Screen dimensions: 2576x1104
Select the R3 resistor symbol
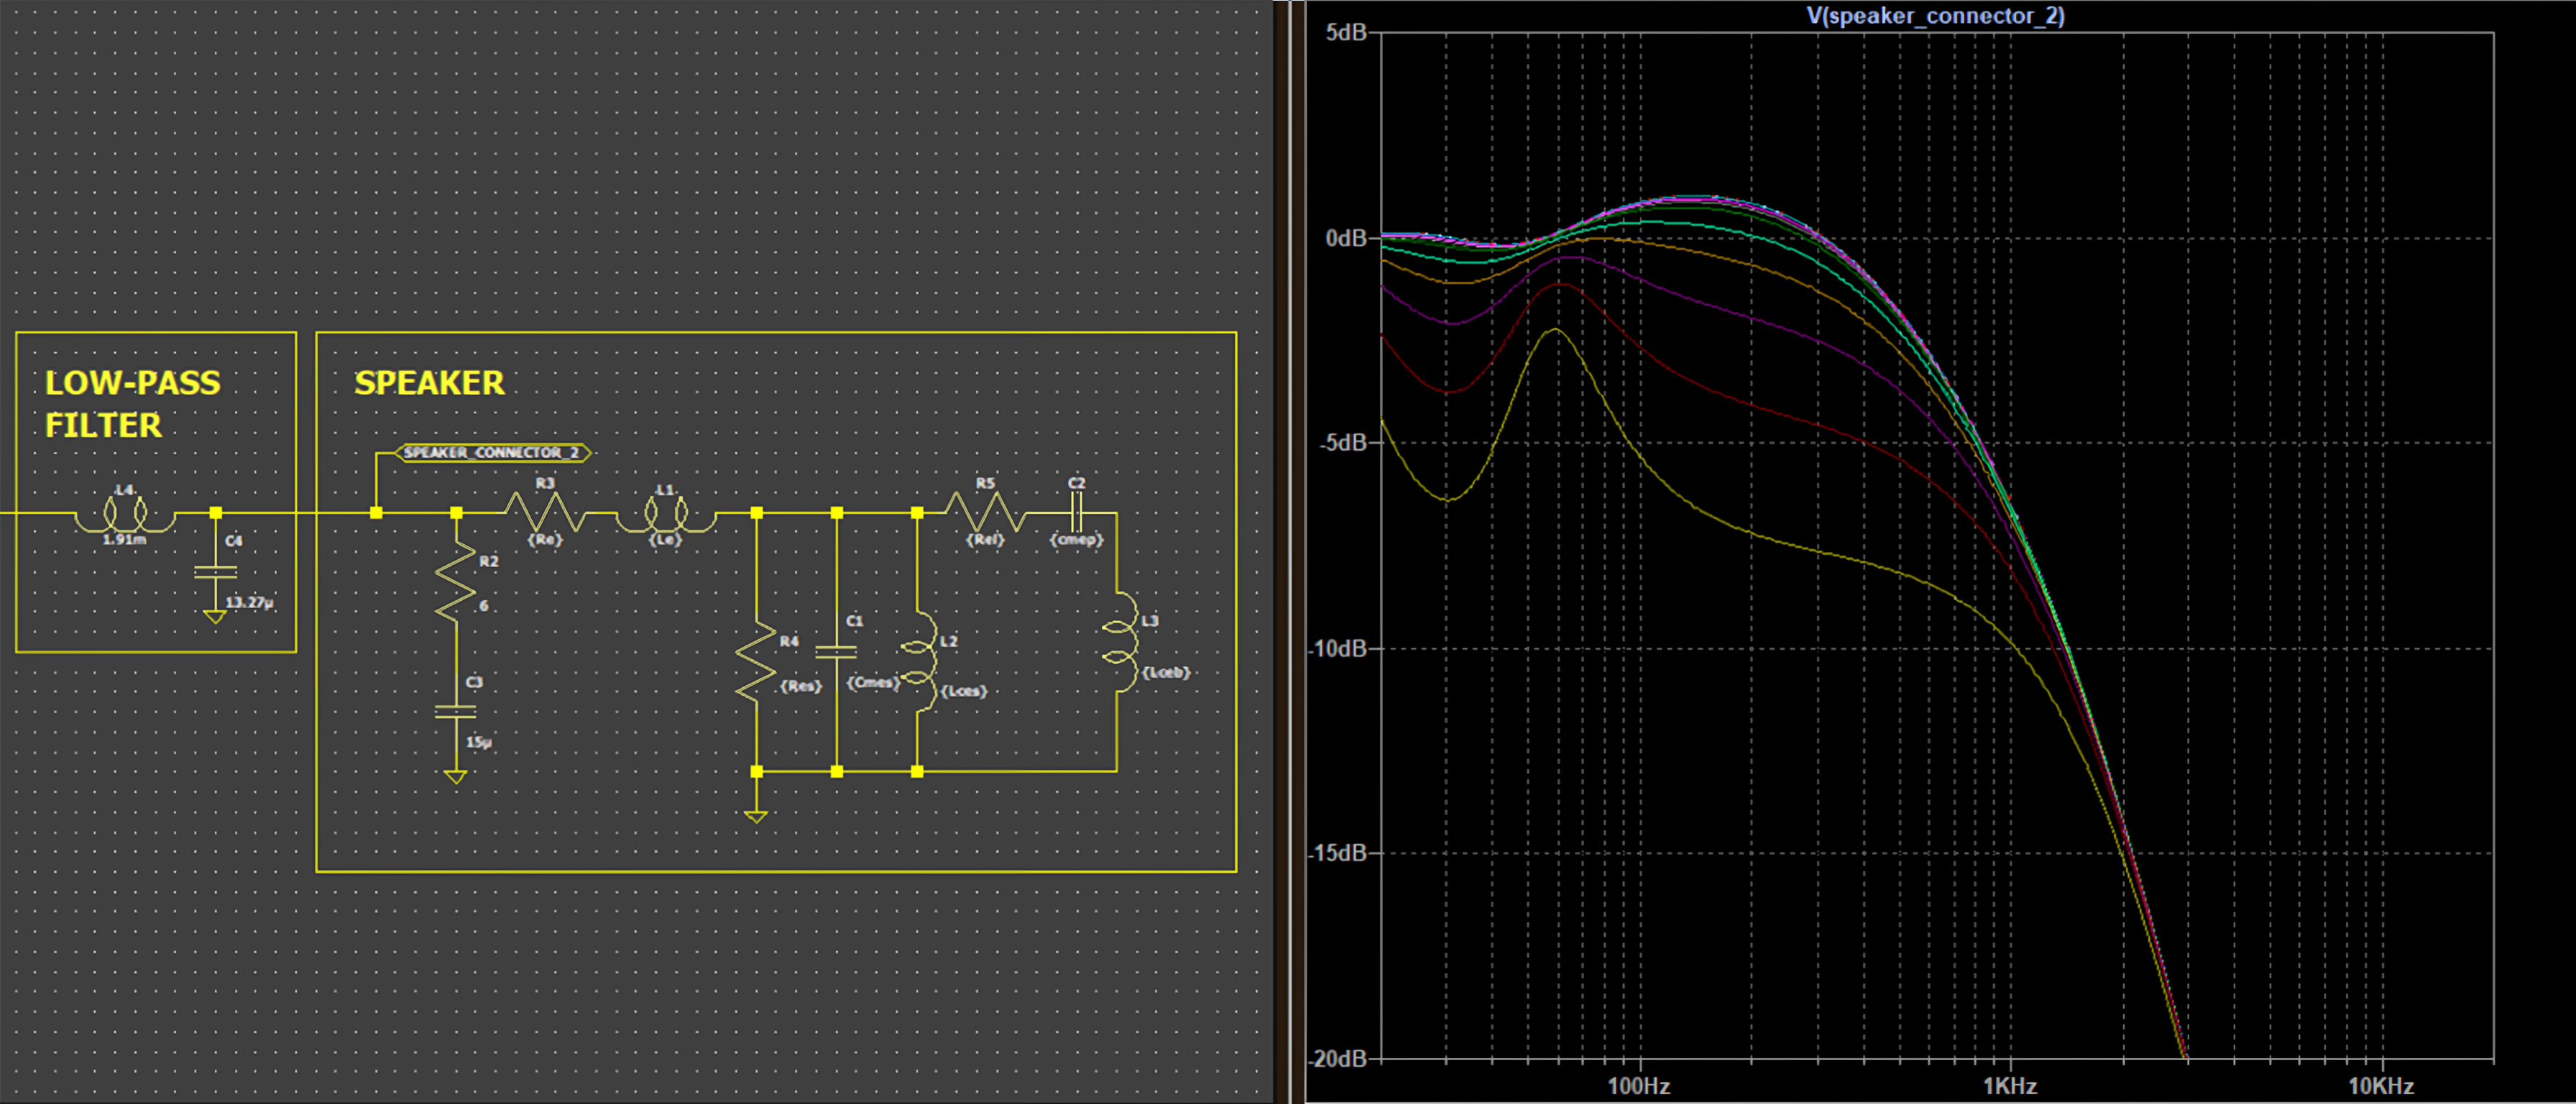tap(545, 512)
